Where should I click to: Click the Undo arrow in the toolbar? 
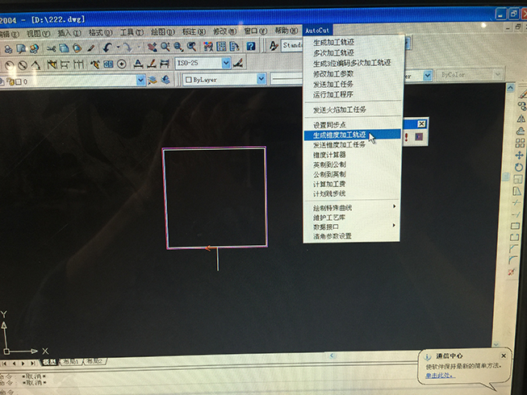pyautogui.click(x=107, y=48)
